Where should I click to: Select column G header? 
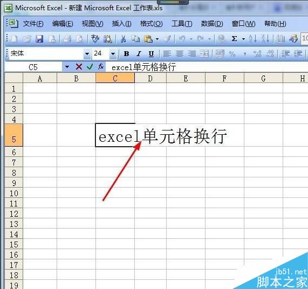(x=263, y=78)
